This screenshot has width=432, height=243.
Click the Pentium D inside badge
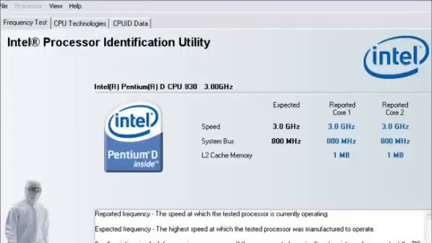pos(134,137)
